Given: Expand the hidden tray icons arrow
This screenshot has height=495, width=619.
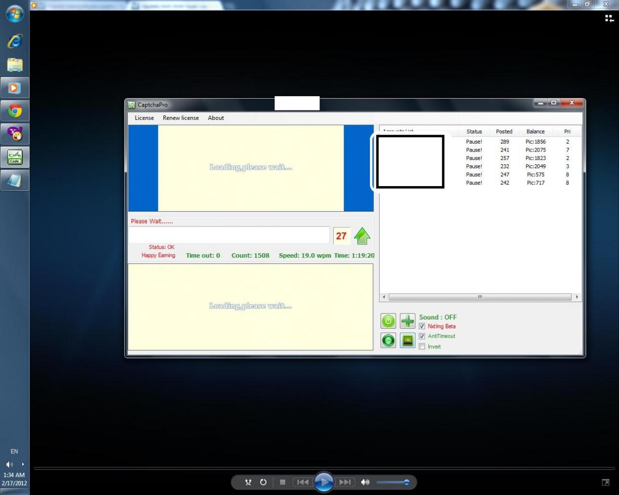Looking at the screenshot, I should (x=22, y=464).
